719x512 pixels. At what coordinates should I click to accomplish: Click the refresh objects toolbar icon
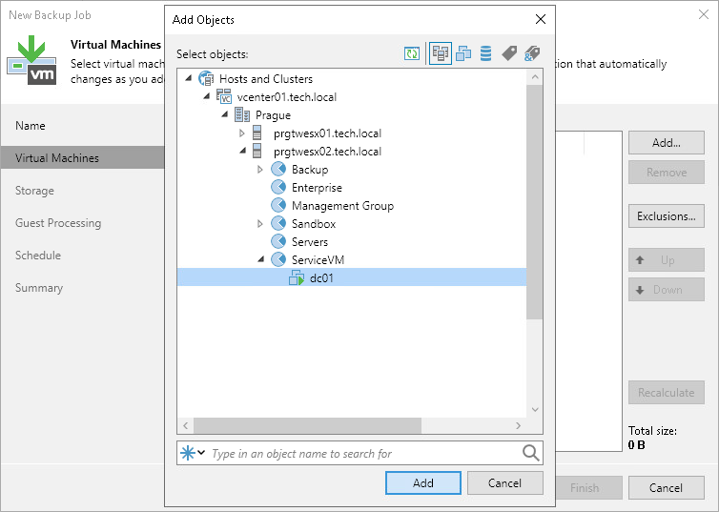pos(412,53)
